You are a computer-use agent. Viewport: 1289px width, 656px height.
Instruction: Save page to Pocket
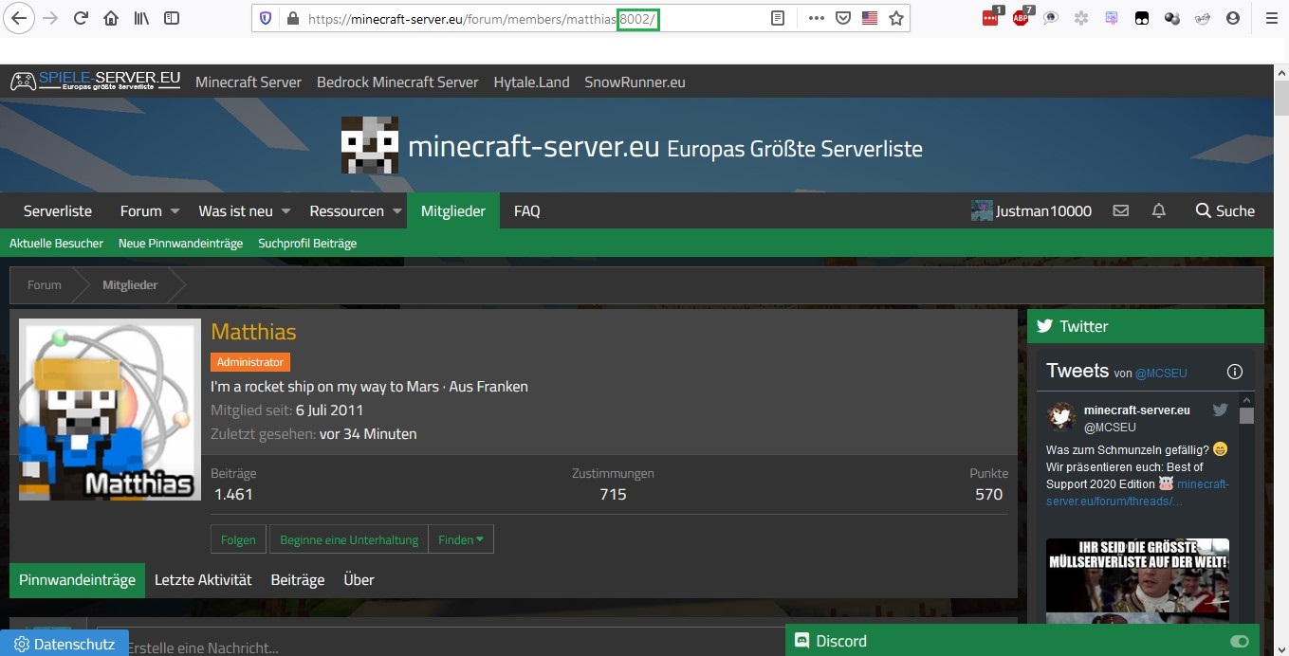pos(842,18)
